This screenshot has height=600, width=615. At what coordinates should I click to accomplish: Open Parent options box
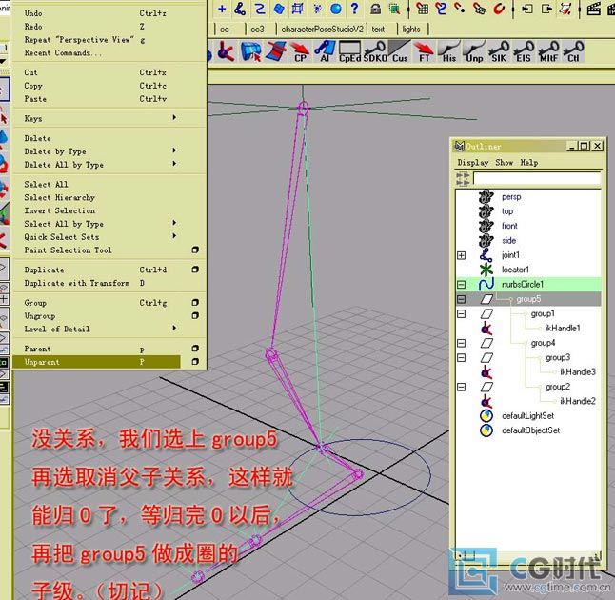(195, 349)
